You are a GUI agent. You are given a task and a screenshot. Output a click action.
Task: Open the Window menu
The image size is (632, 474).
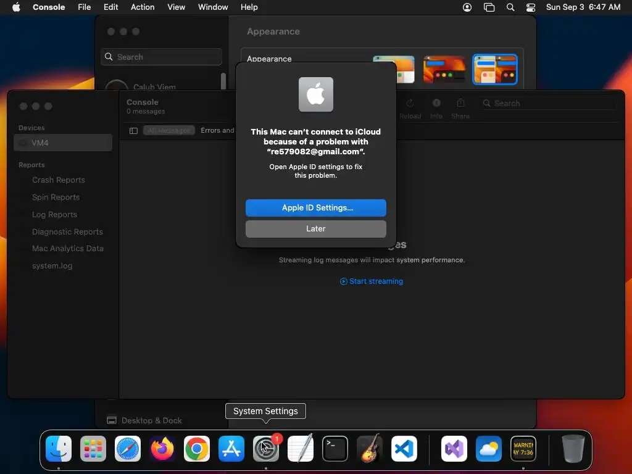point(213,7)
